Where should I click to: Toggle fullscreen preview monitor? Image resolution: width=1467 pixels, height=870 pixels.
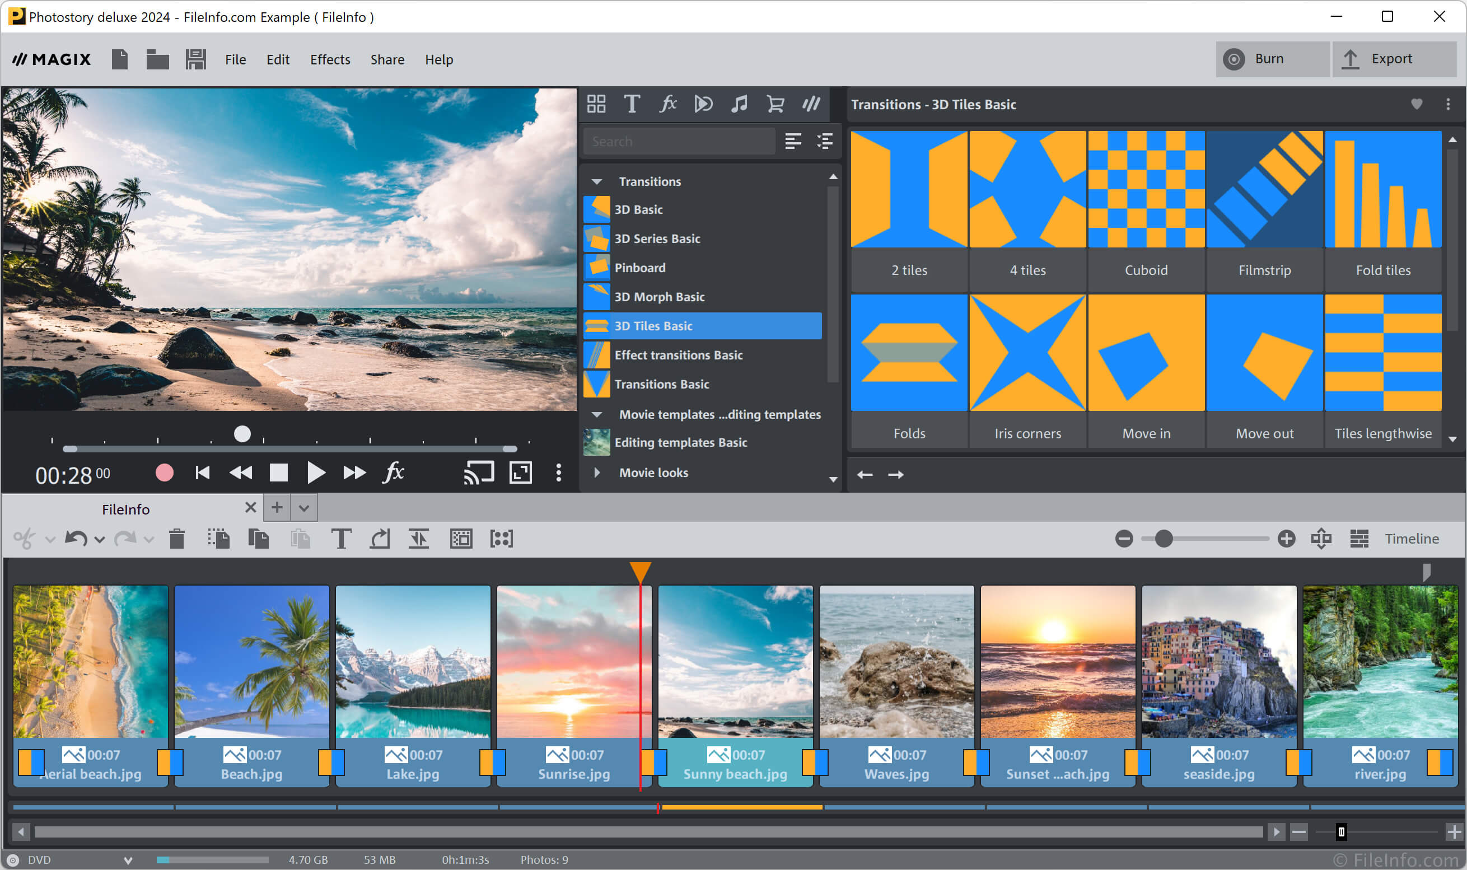click(x=520, y=473)
